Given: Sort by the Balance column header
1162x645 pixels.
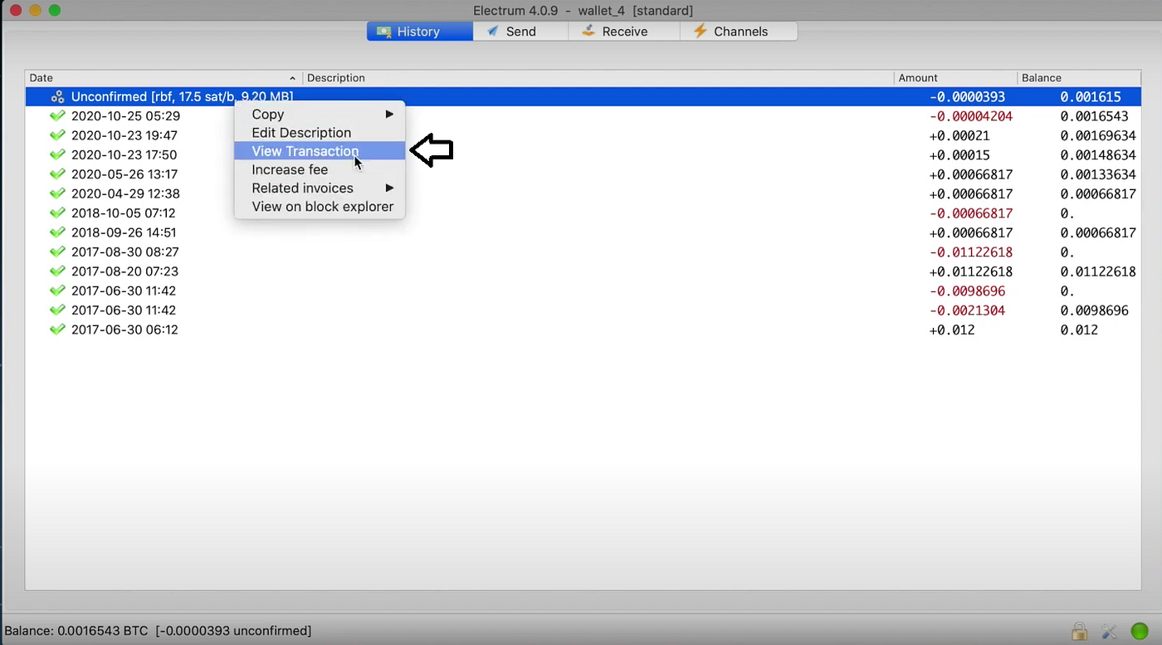Looking at the screenshot, I should (1079, 78).
